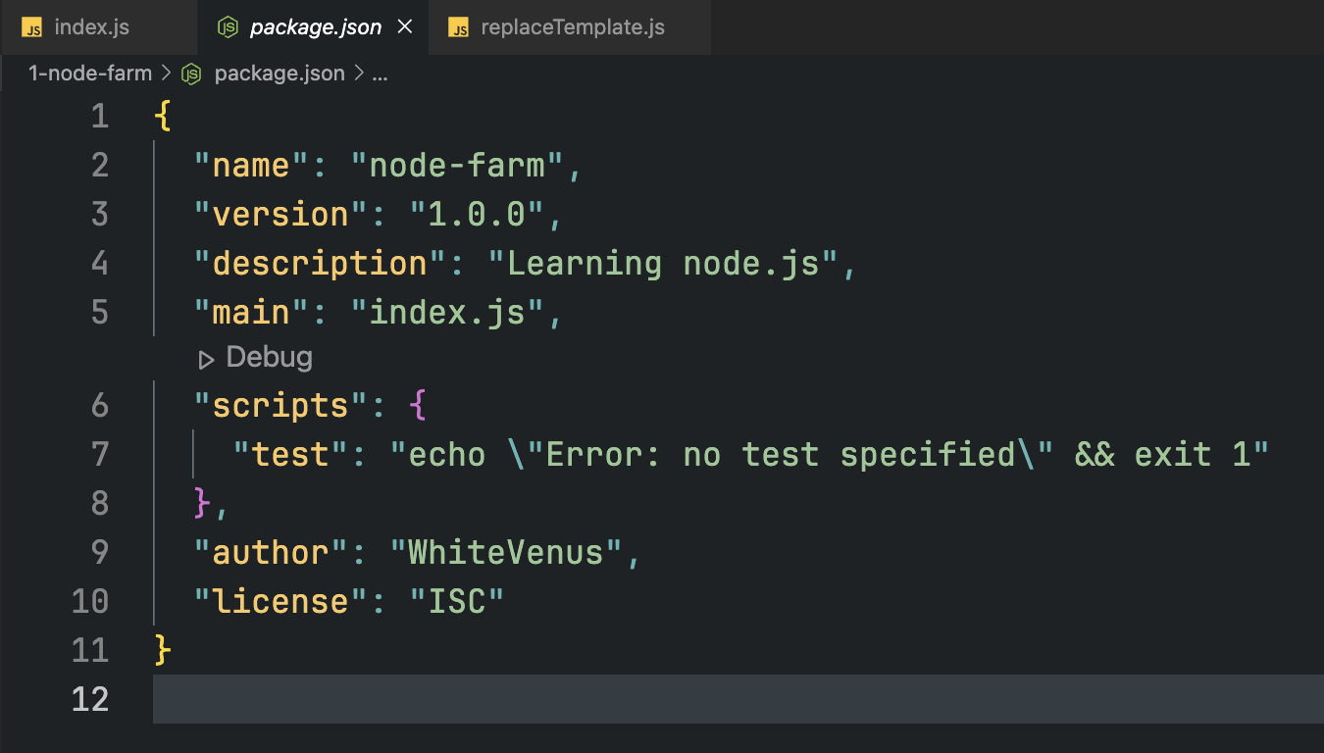Click line number 12 in the gutter
1324x753 pixels.
point(90,699)
